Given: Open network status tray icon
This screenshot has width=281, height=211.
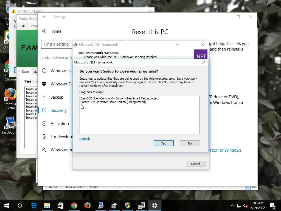Looking at the screenshot, I should pyautogui.click(x=239, y=206).
